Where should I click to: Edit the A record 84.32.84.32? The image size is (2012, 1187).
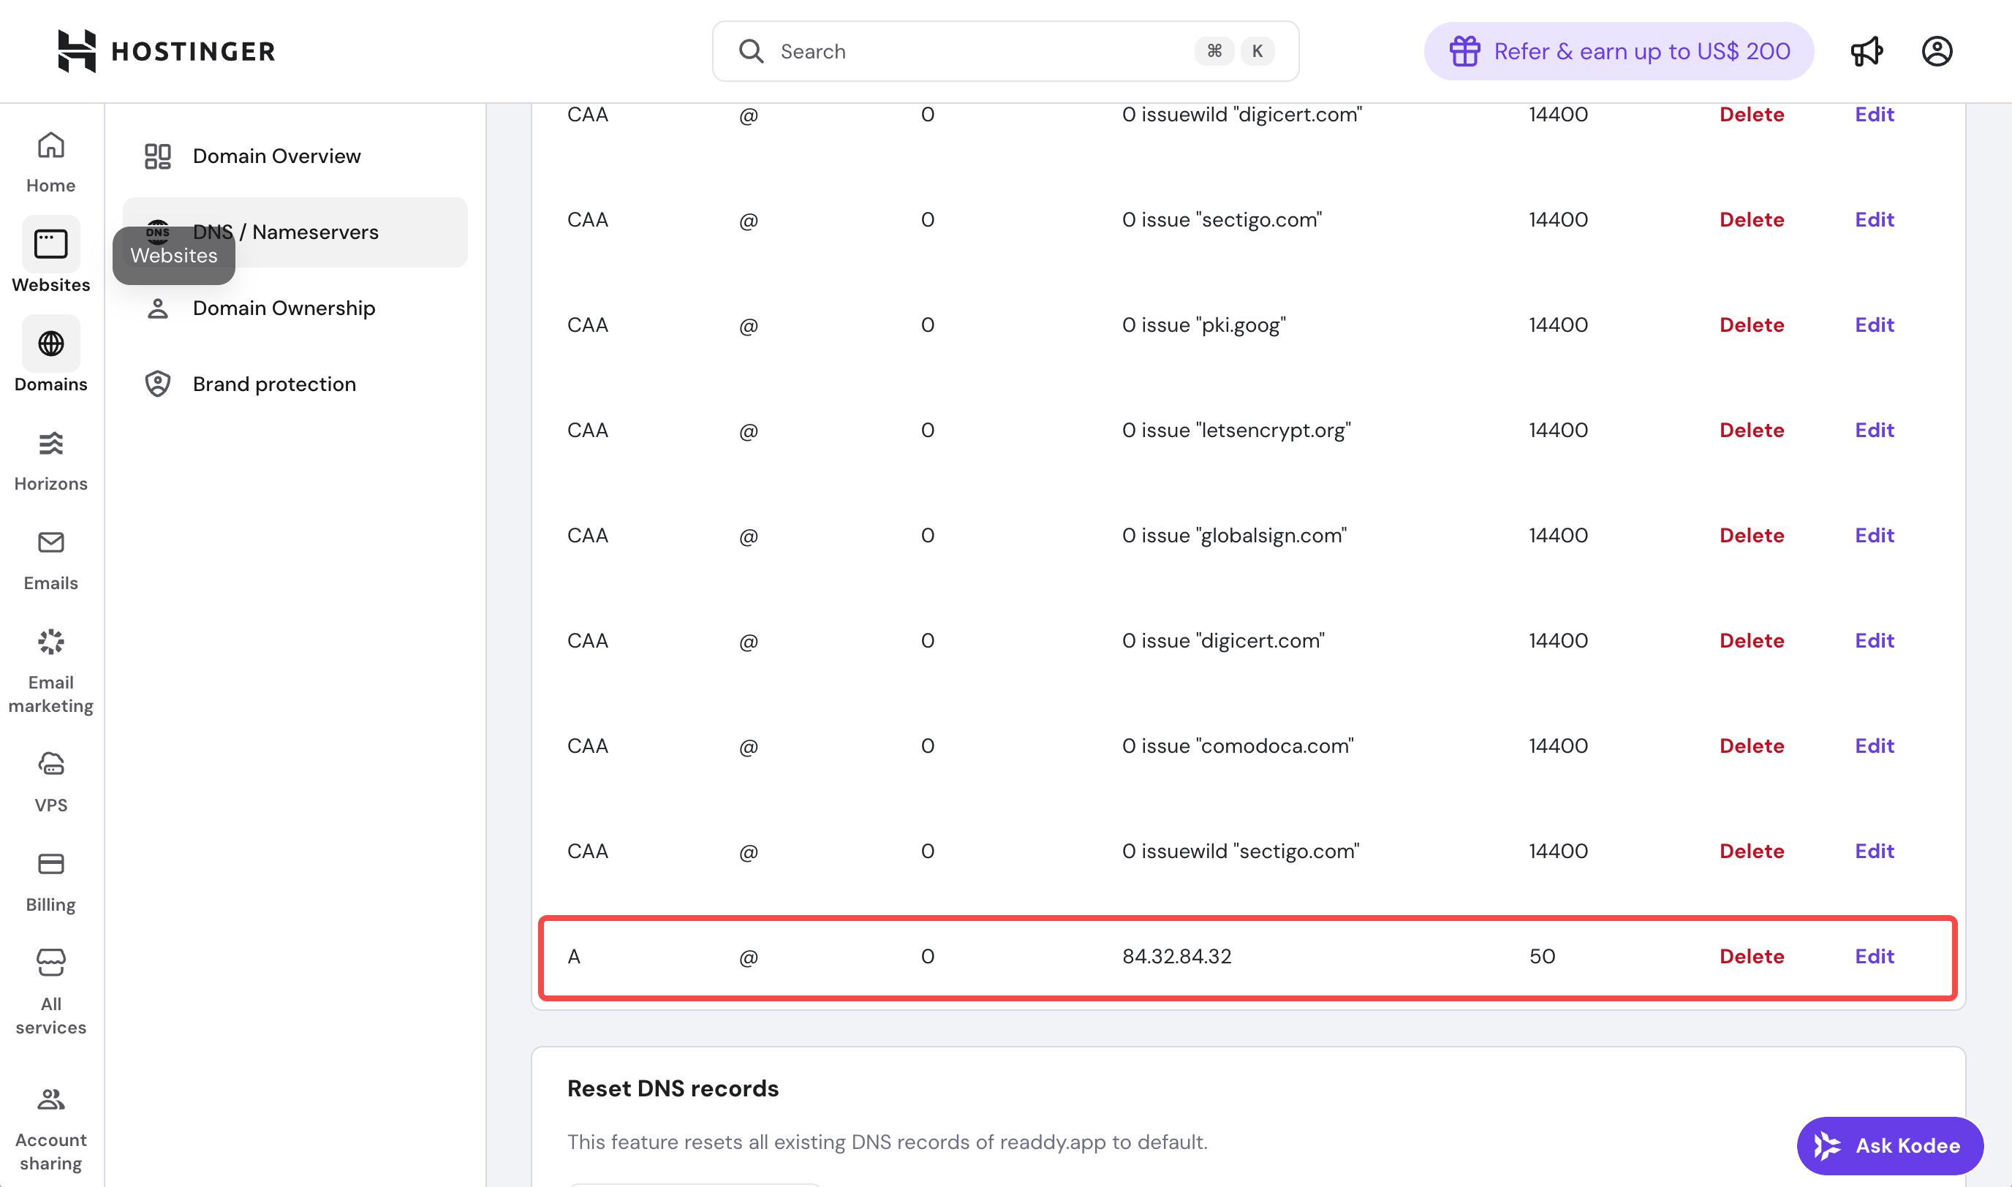pos(1874,957)
